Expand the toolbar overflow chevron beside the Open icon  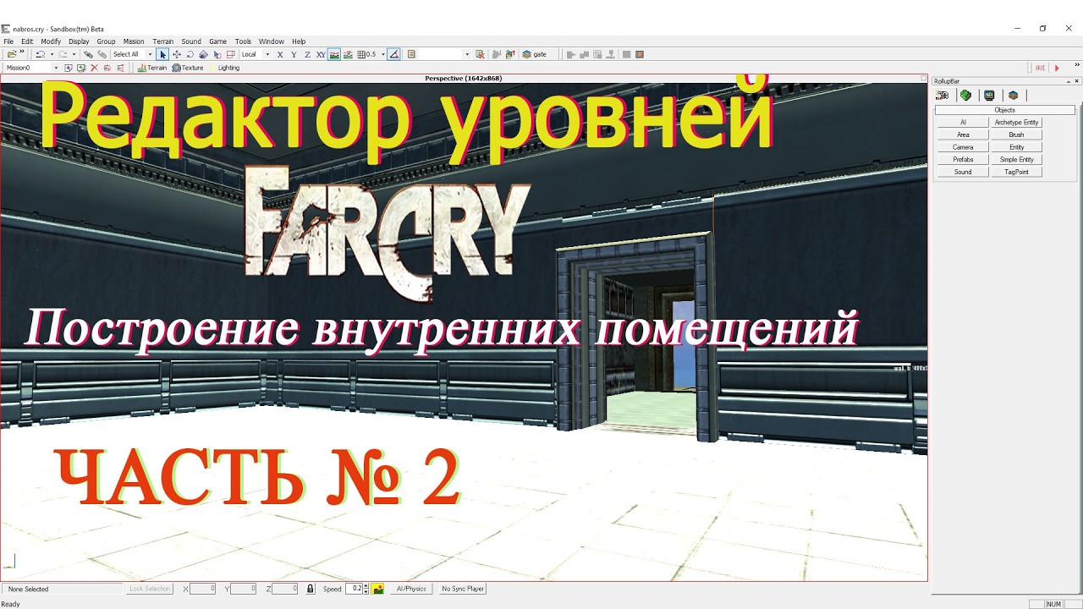22,52
